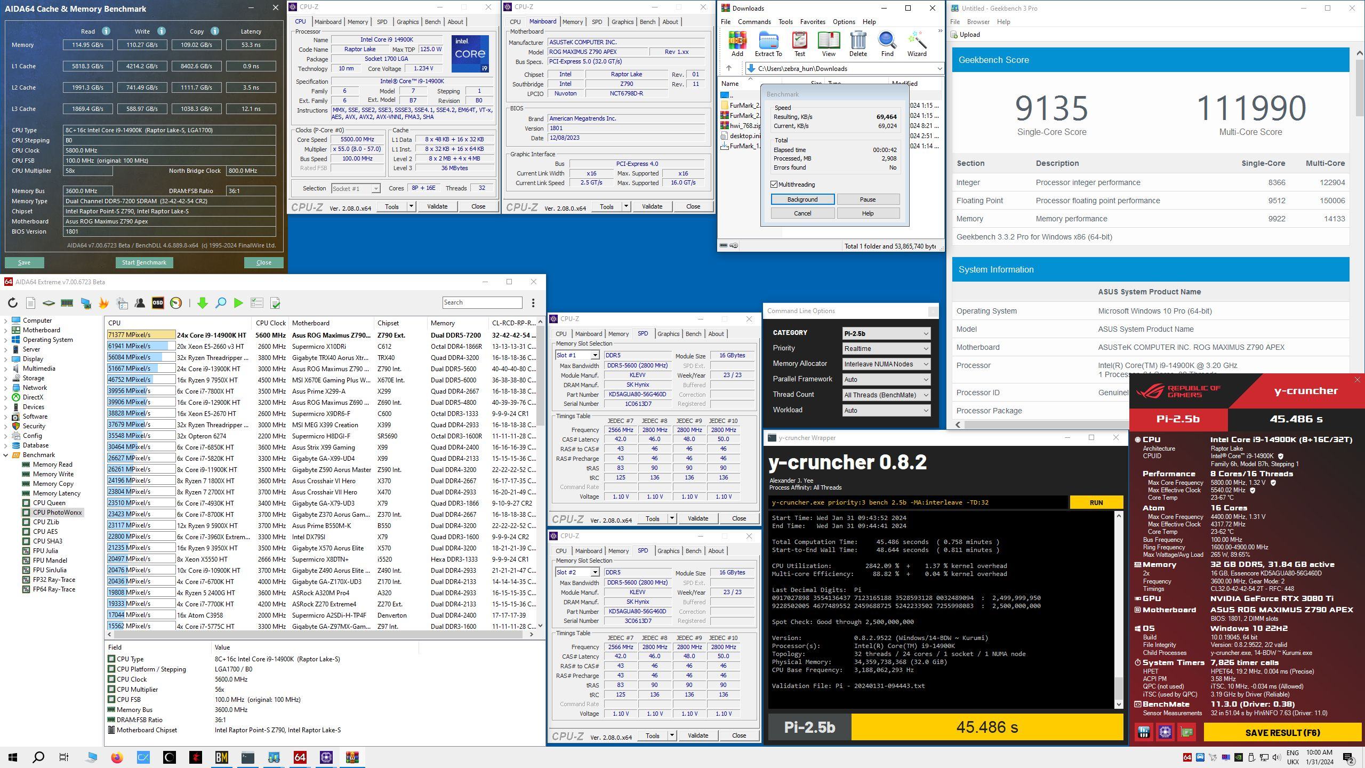This screenshot has height=768, width=1365.
Task: Click the flame stability test icon
Action: tap(103, 303)
